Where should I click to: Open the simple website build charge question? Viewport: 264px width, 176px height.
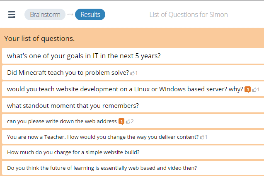tap(73, 152)
